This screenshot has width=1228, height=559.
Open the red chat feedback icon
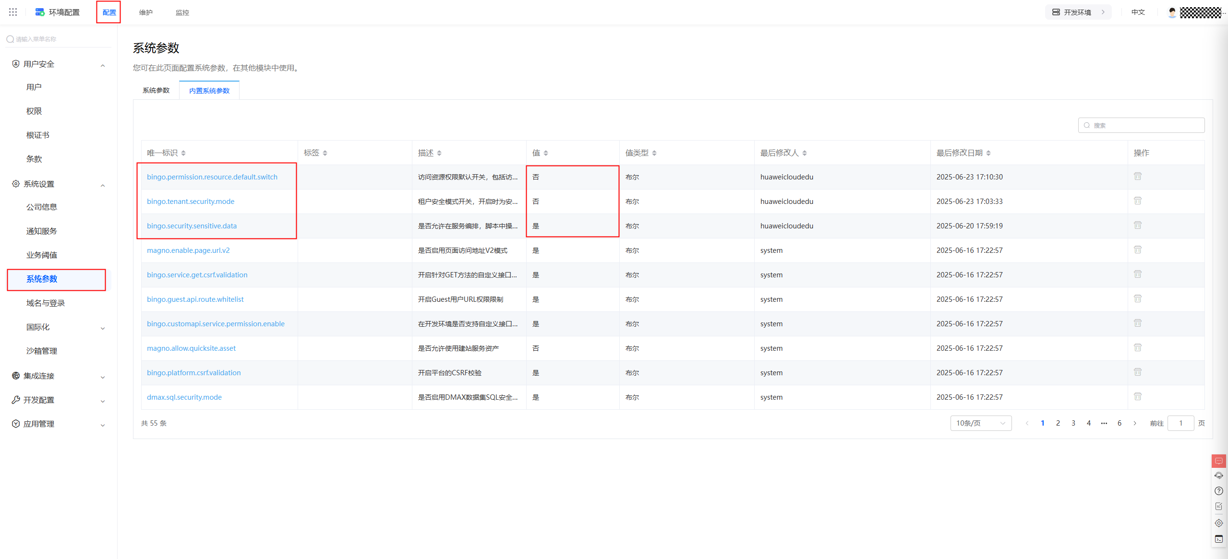point(1218,461)
